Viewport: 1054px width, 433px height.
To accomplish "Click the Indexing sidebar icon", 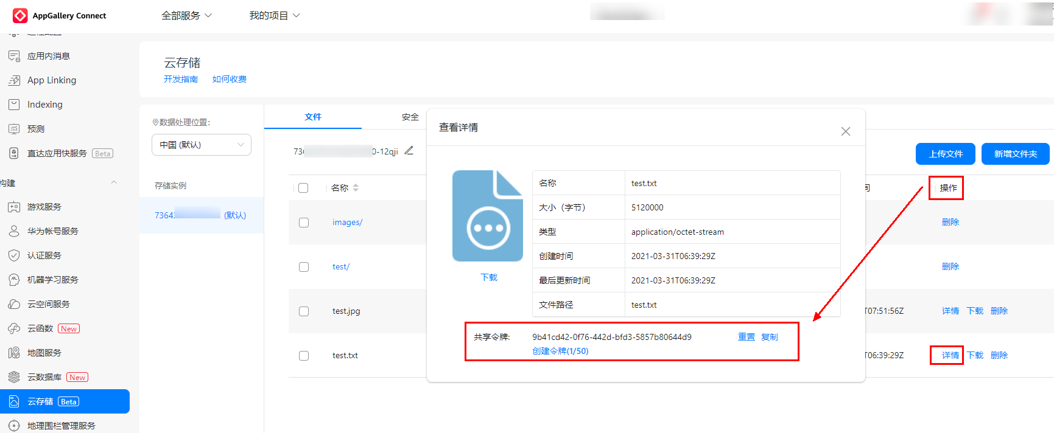I will pyautogui.click(x=14, y=105).
